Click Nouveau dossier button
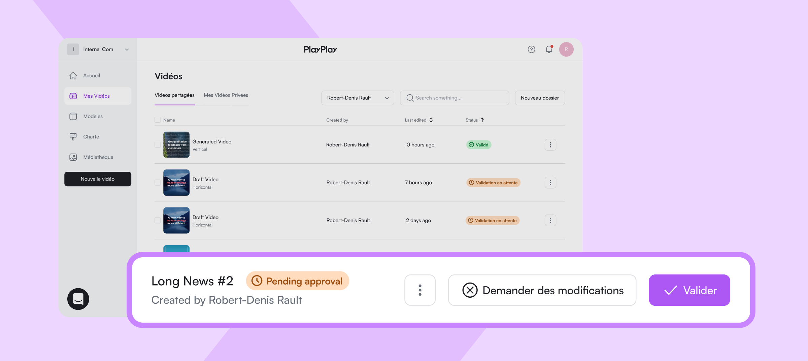Image resolution: width=808 pixels, height=361 pixels. click(x=540, y=98)
